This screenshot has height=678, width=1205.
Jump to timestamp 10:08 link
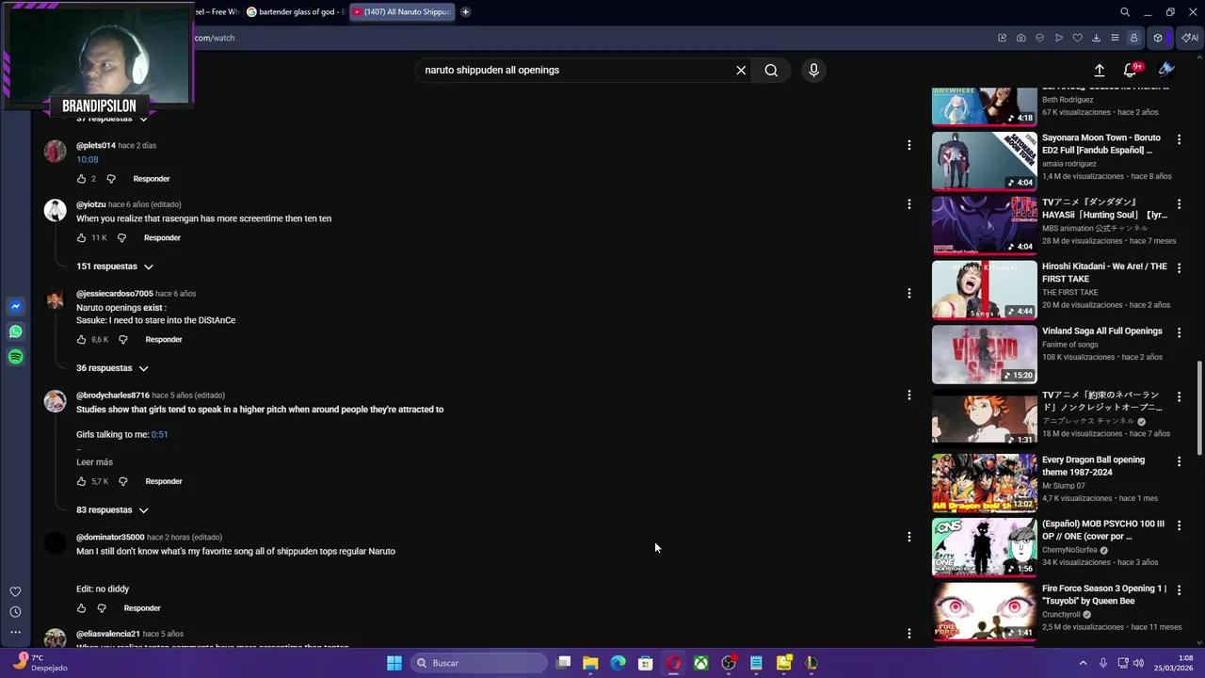(88, 160)
